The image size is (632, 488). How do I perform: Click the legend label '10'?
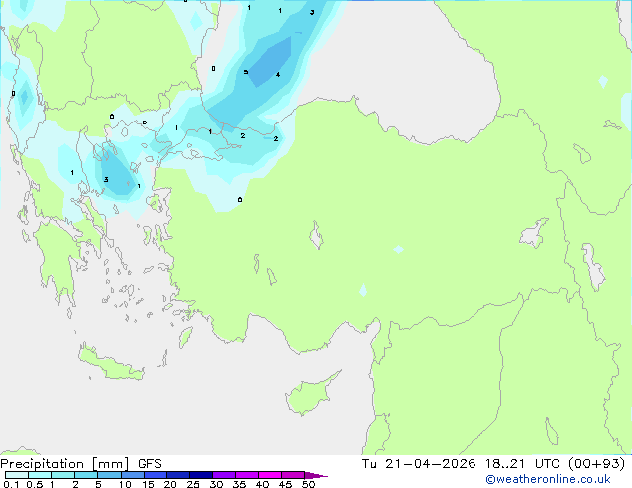click(x=125, y=484)
